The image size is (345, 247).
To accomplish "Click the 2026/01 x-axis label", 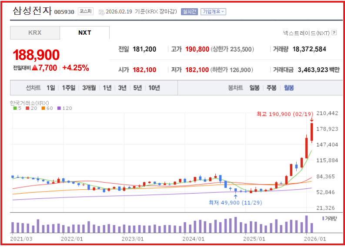I will click(315, 239).
